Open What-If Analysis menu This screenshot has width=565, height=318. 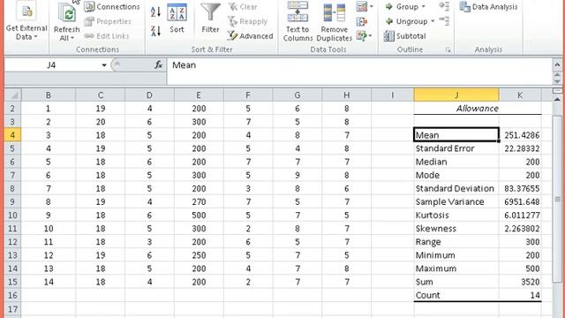coord(365,36)
